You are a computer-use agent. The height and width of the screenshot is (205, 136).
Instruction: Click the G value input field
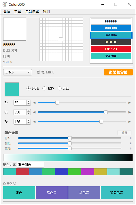click(x=20, y=112)
